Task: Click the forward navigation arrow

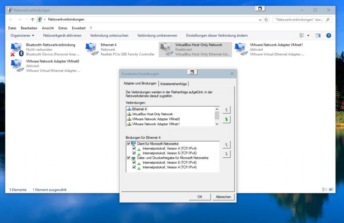Action: click(x=19, y=20)
